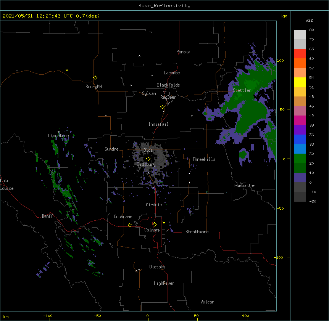Click the Calgary city label
The image size is (329, 321).
point(152,230)
